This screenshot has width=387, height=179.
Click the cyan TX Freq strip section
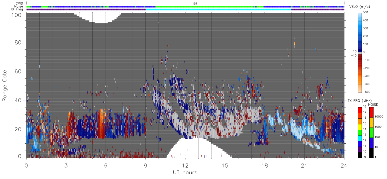[218, 9]
